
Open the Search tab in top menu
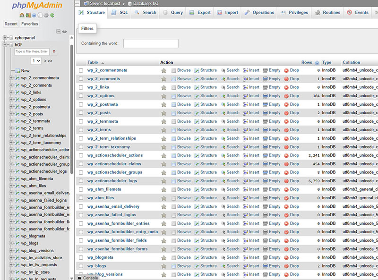[146, 13]
